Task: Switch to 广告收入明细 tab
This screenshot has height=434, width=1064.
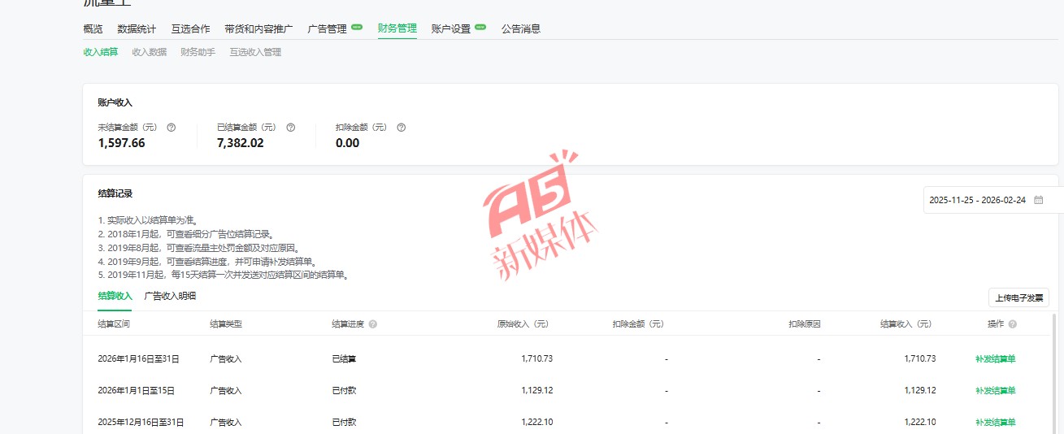Action: (x=170, y=296)
